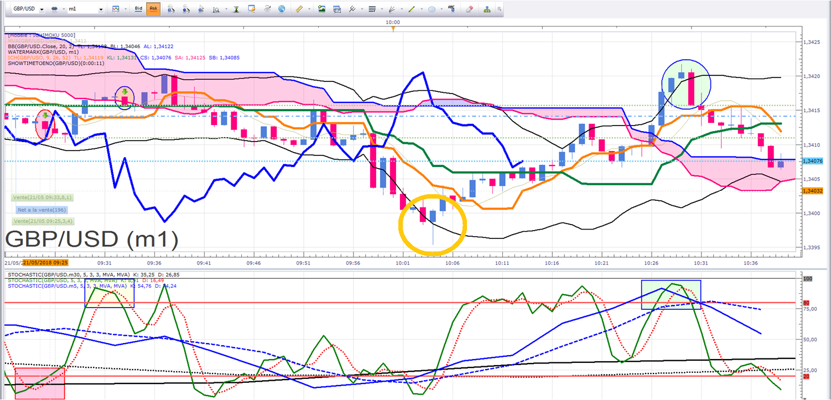This screenshot has width=831, height=400.
Task: Click the green sell arrow marker near 09:25
Action: 45,116
